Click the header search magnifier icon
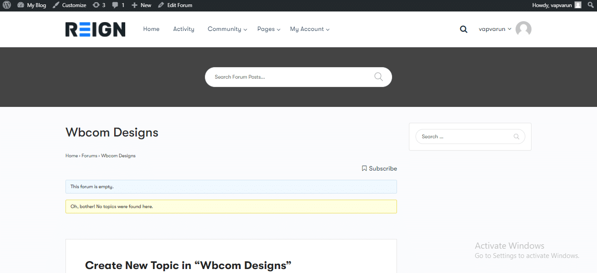The height and width of the screenshot is (273, 597). pyautogui.click(x=463, y=29)
